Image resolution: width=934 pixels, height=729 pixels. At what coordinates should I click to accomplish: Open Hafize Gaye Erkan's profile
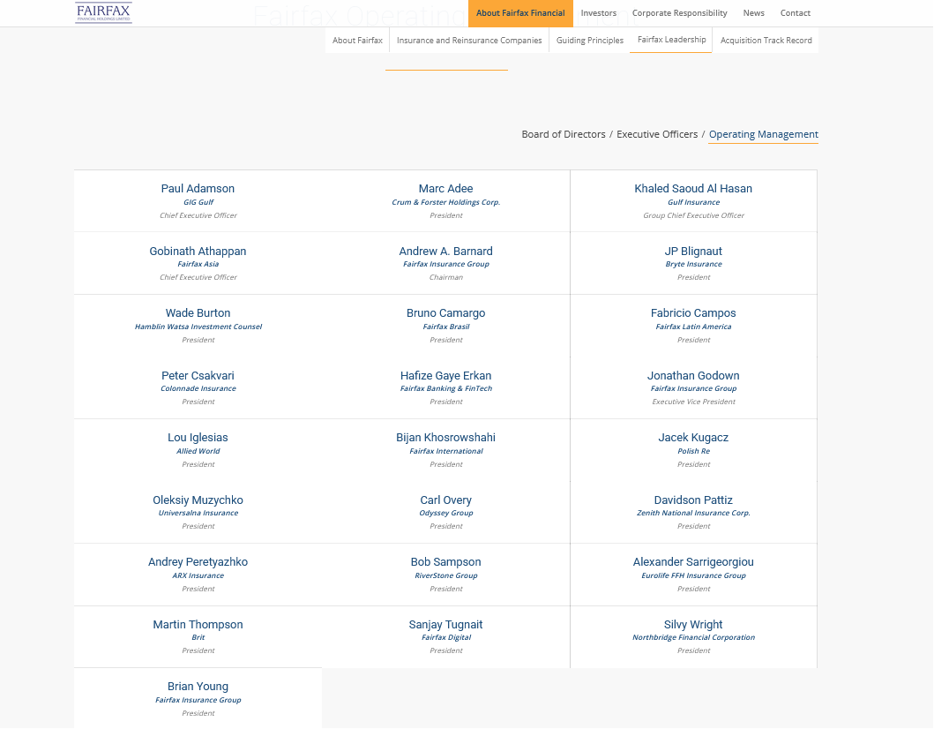[445, 375]
